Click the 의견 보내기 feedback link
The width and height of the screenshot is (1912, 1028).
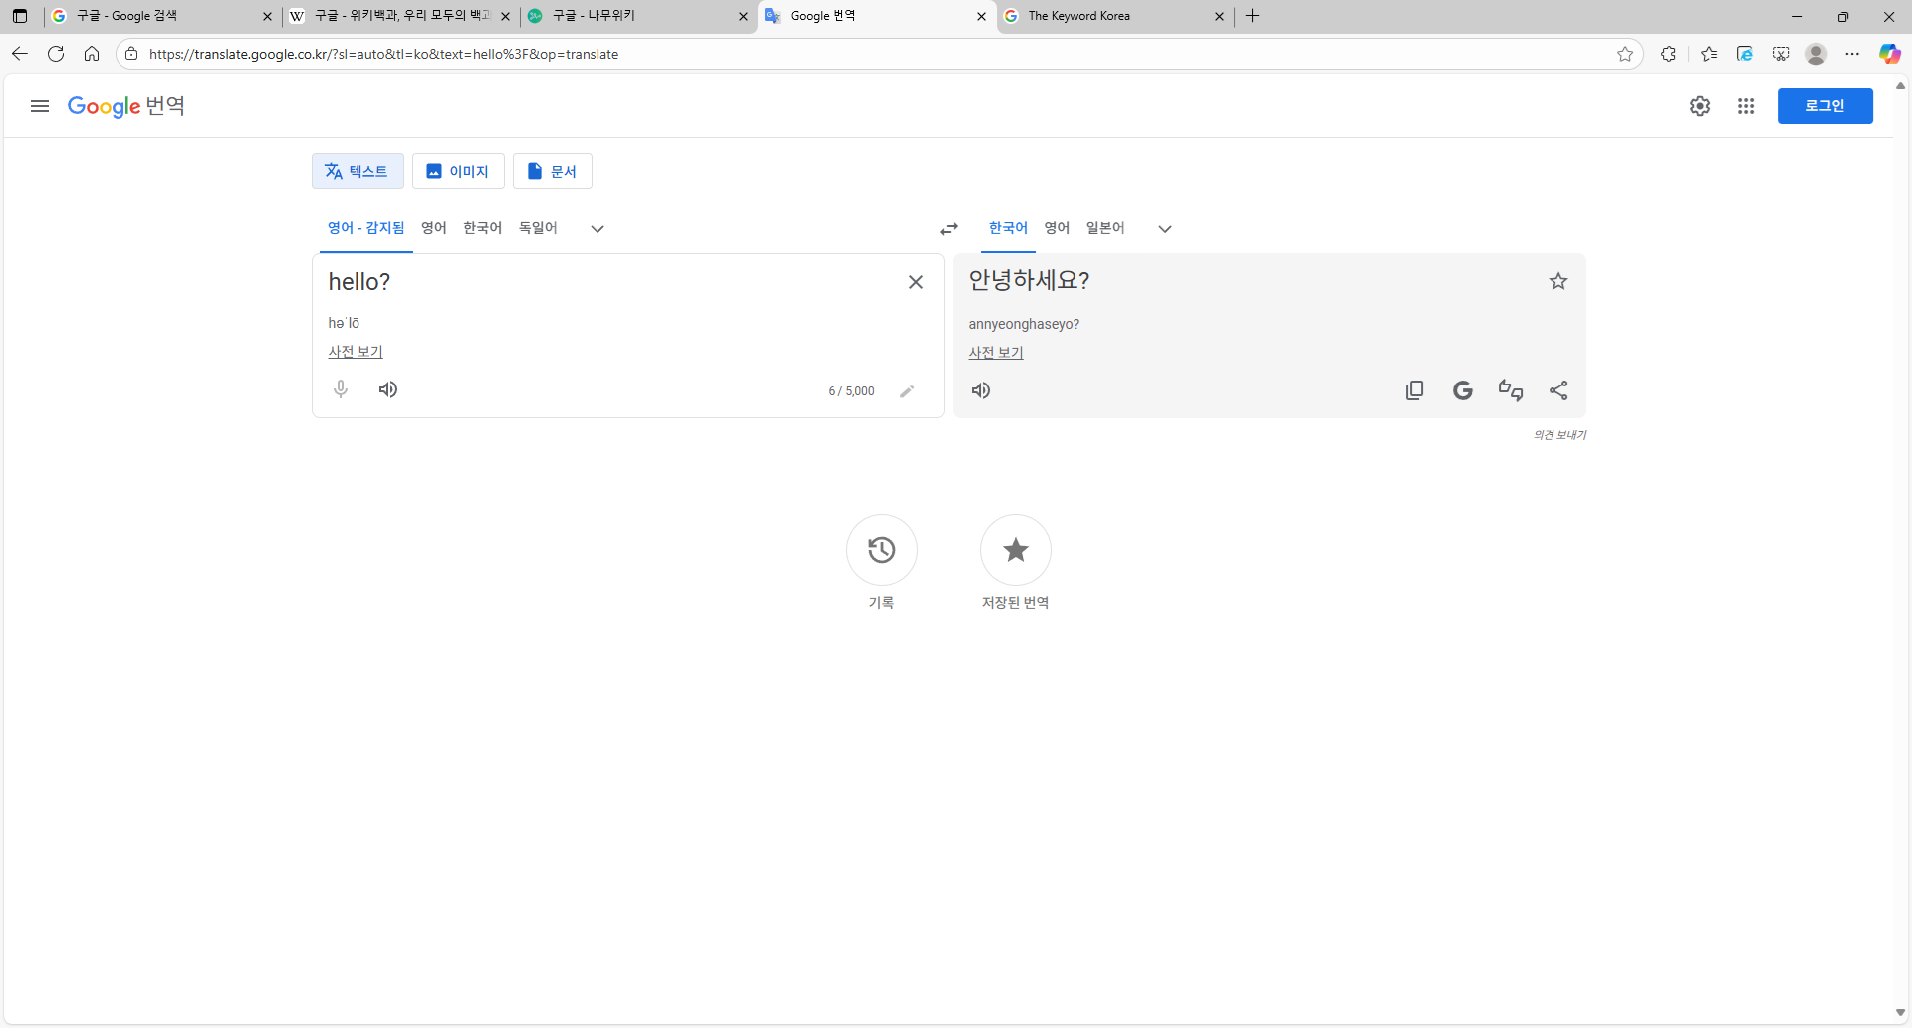pyautogui.click(x=1559, y=435)
